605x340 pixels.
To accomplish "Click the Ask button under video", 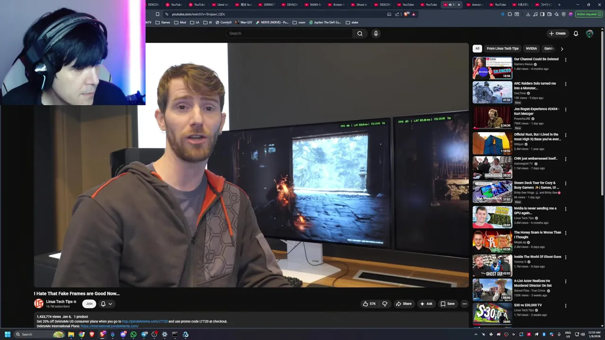I will coord(426,304).
